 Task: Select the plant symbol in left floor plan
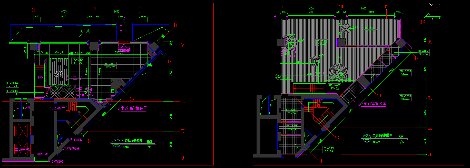[58, 74]
